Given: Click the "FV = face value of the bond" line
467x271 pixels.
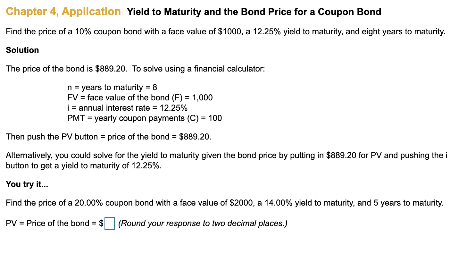Looking at the screenshot, I should pyautogui.click(x=140, y=97).
